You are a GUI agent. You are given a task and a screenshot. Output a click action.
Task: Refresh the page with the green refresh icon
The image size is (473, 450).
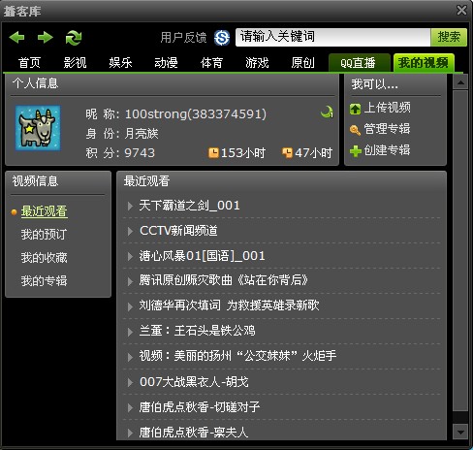pyautogui.click(x=74, y=38)
